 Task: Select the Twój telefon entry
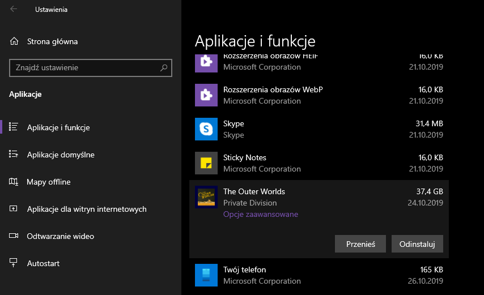(319, 275)
